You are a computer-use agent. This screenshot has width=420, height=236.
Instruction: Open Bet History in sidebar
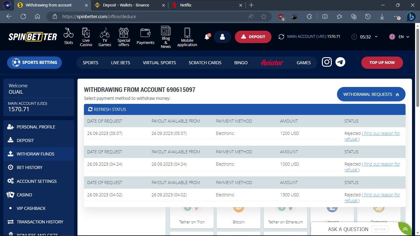[x=39, y=167]
